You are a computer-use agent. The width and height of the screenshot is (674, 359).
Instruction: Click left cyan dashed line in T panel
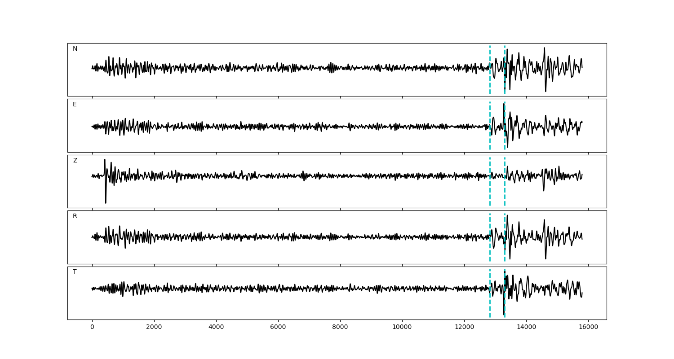point(490,305)
